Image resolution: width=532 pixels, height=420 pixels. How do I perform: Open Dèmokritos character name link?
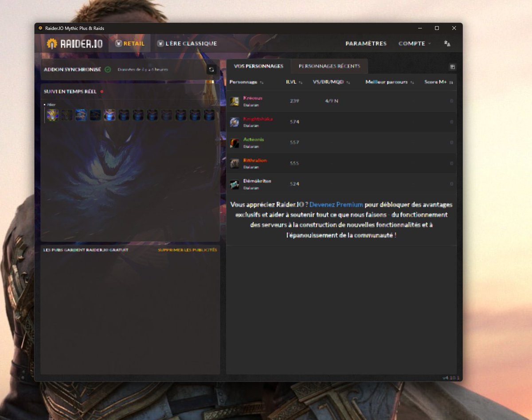tap(257, 181)
